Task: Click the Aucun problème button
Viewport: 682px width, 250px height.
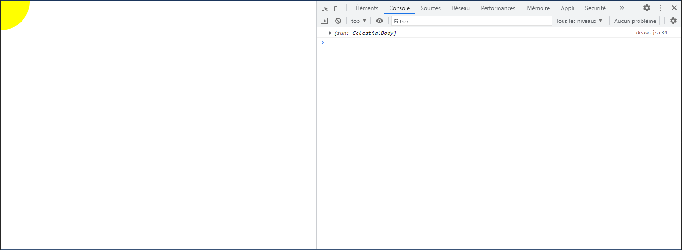Action: coord(635,21)
